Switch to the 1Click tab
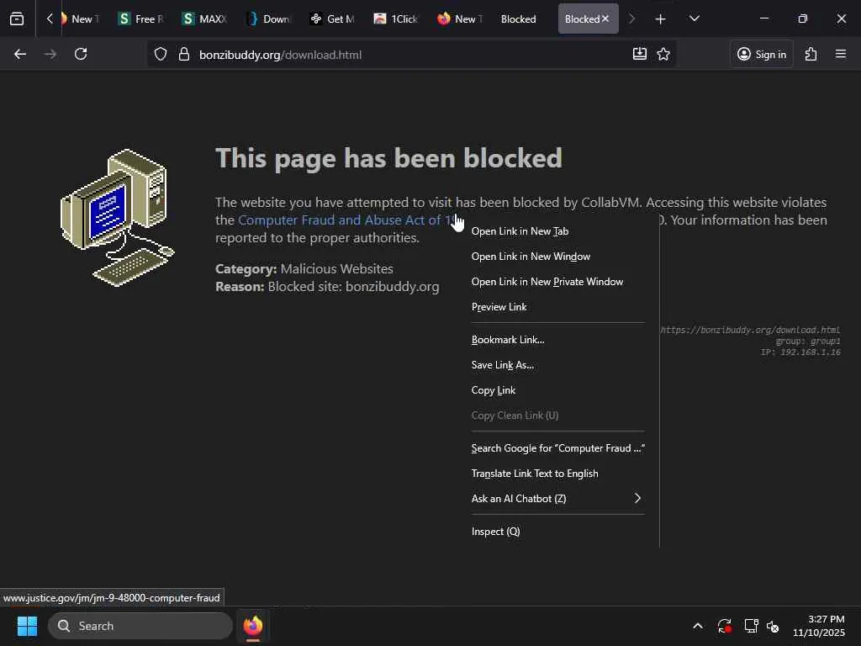Screen dimensions: 861x646 (397, 19)
